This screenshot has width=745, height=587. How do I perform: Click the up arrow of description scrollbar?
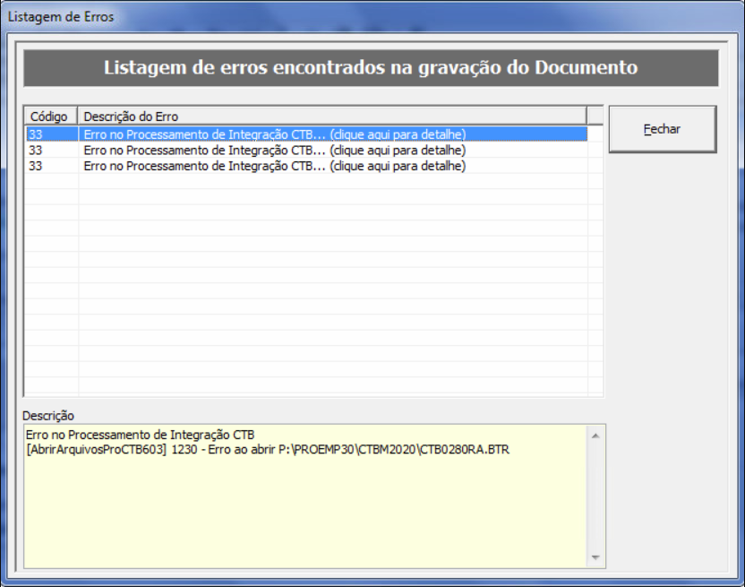tap(595, 436)
